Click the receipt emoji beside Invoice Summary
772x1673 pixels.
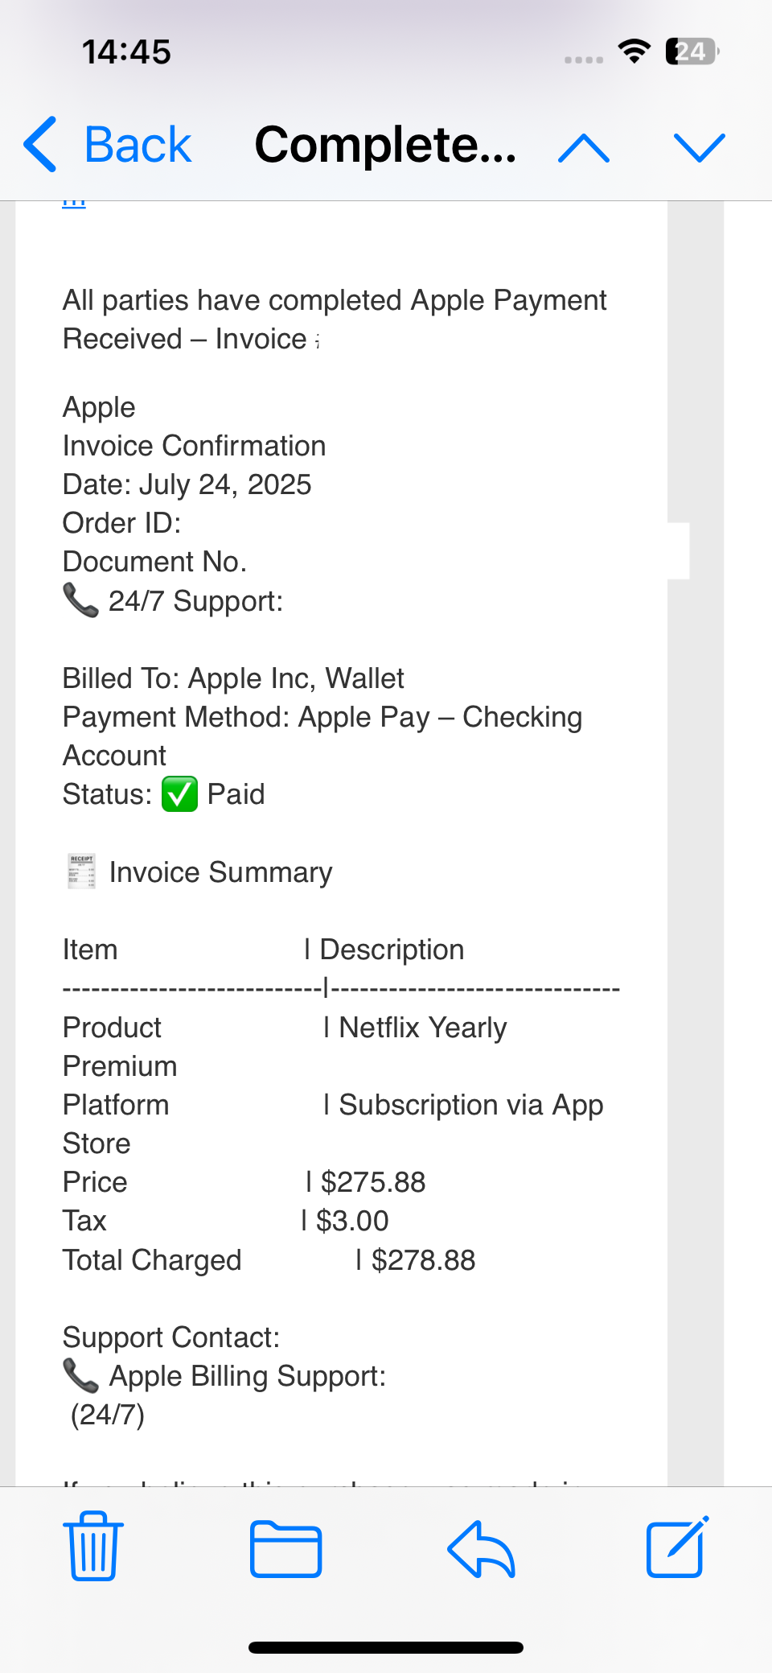(81, 871)
